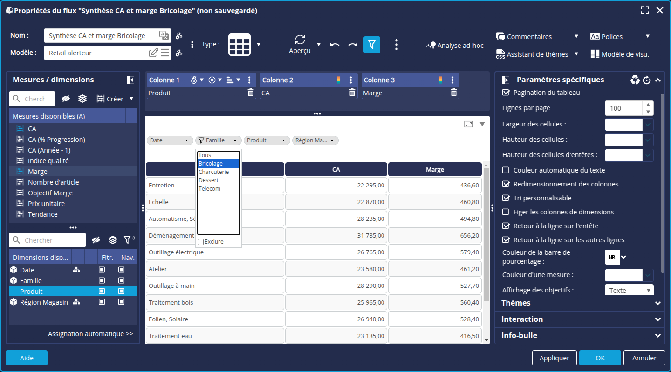The width and height of the screenshot is (671, 372).
Task: Toggle the filter funnel button in toolbar
Action: point(371,45)
